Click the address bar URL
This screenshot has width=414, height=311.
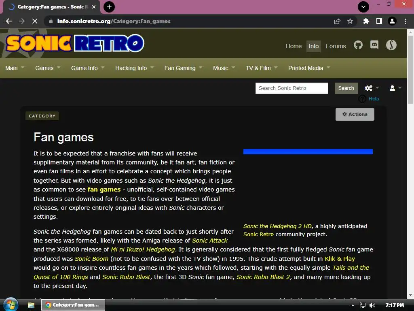tap(114, 21)
